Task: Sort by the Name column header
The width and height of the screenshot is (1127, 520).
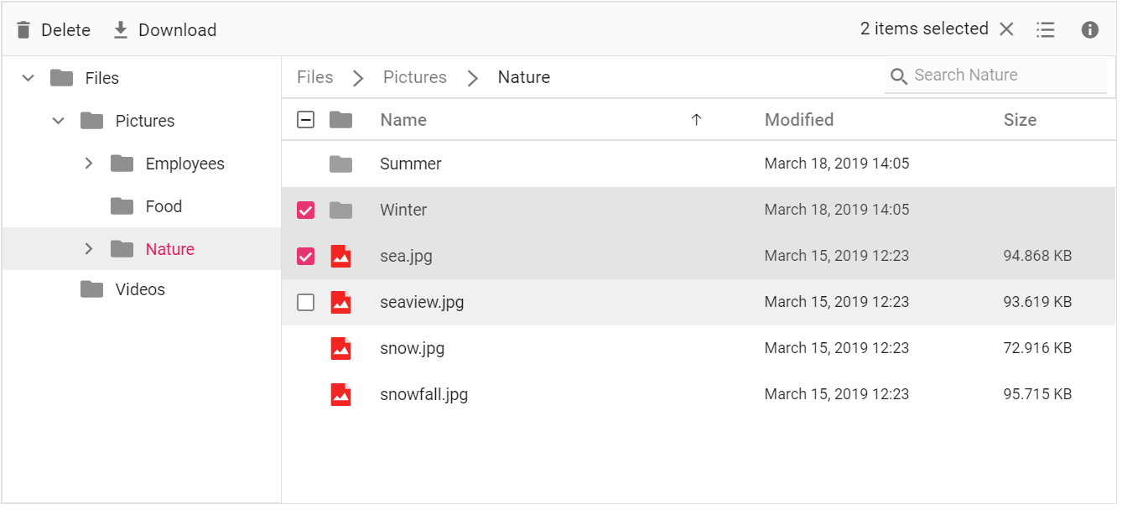Action: coord(403,120)
